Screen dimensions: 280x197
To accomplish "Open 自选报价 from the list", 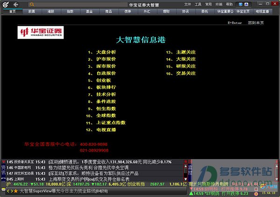I will point(106,73).
